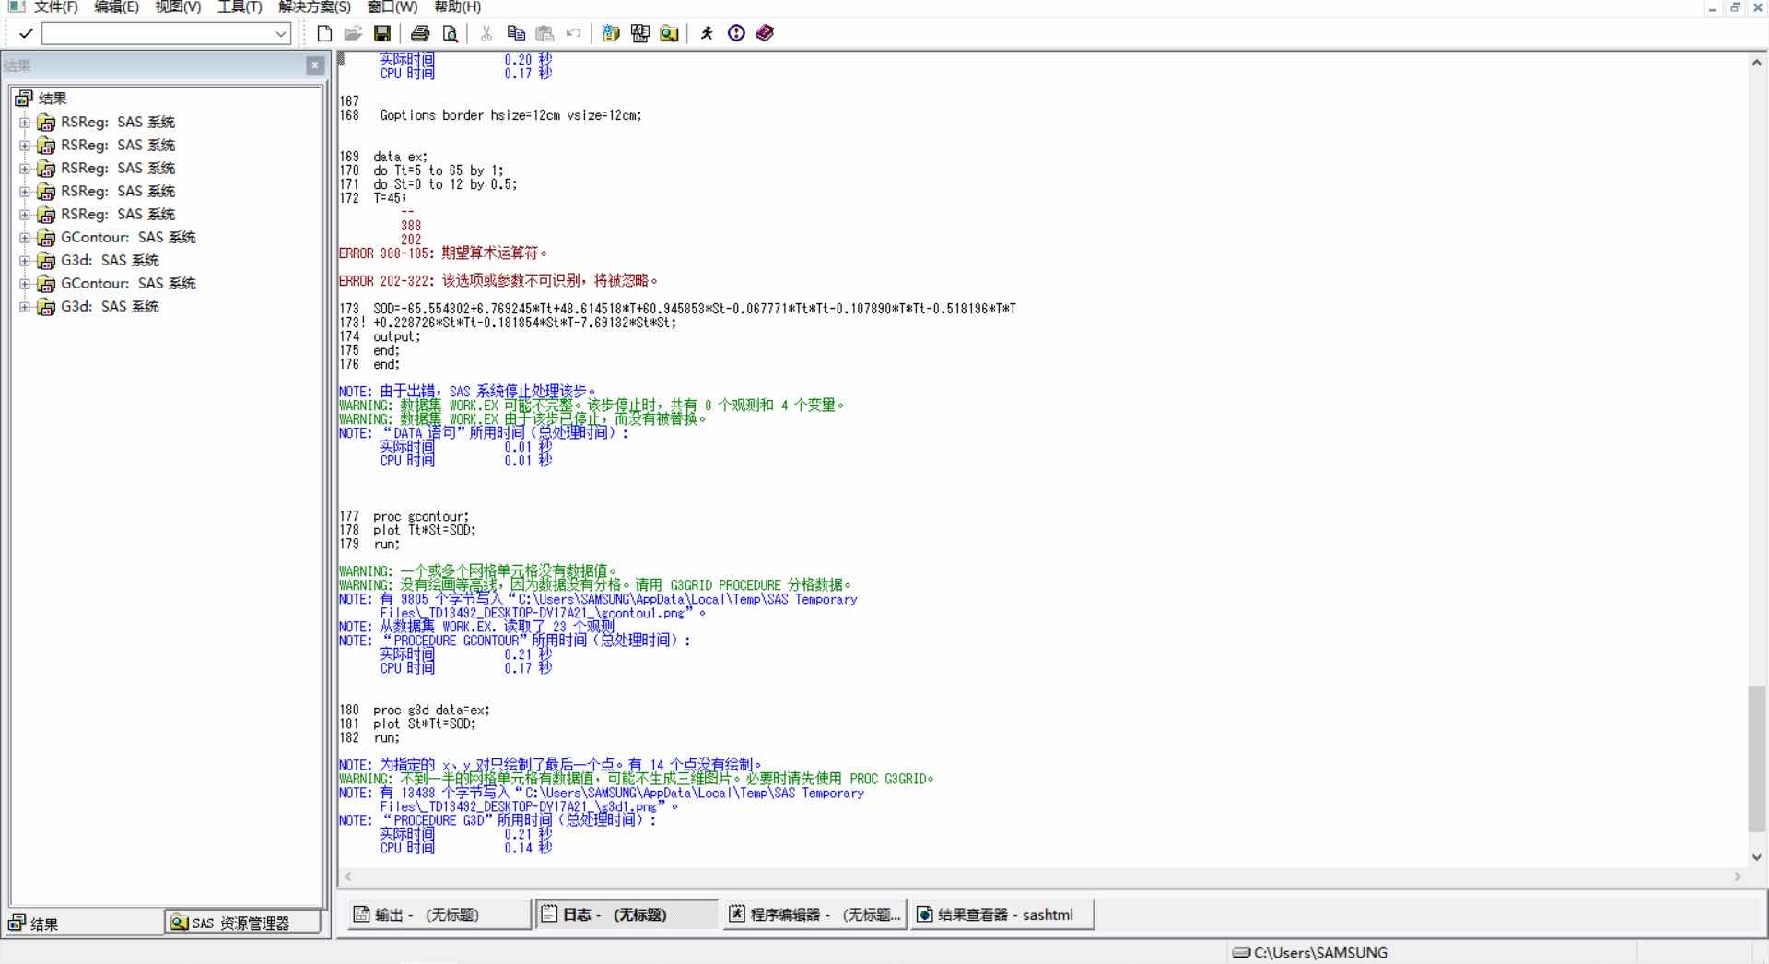Open SAS Explorer via the magnifier folder toolbar icon
The image size is (1769, 964).
point(669,34)
